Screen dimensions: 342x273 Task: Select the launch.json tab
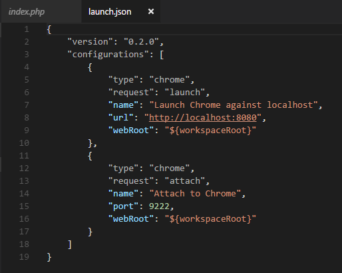[x=110, y=11]
